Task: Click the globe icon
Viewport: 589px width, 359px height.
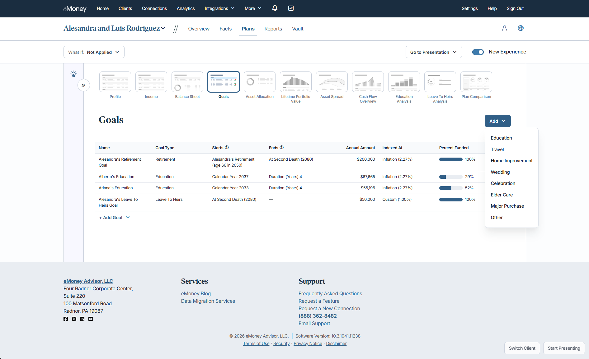Action: pos(521,28)
